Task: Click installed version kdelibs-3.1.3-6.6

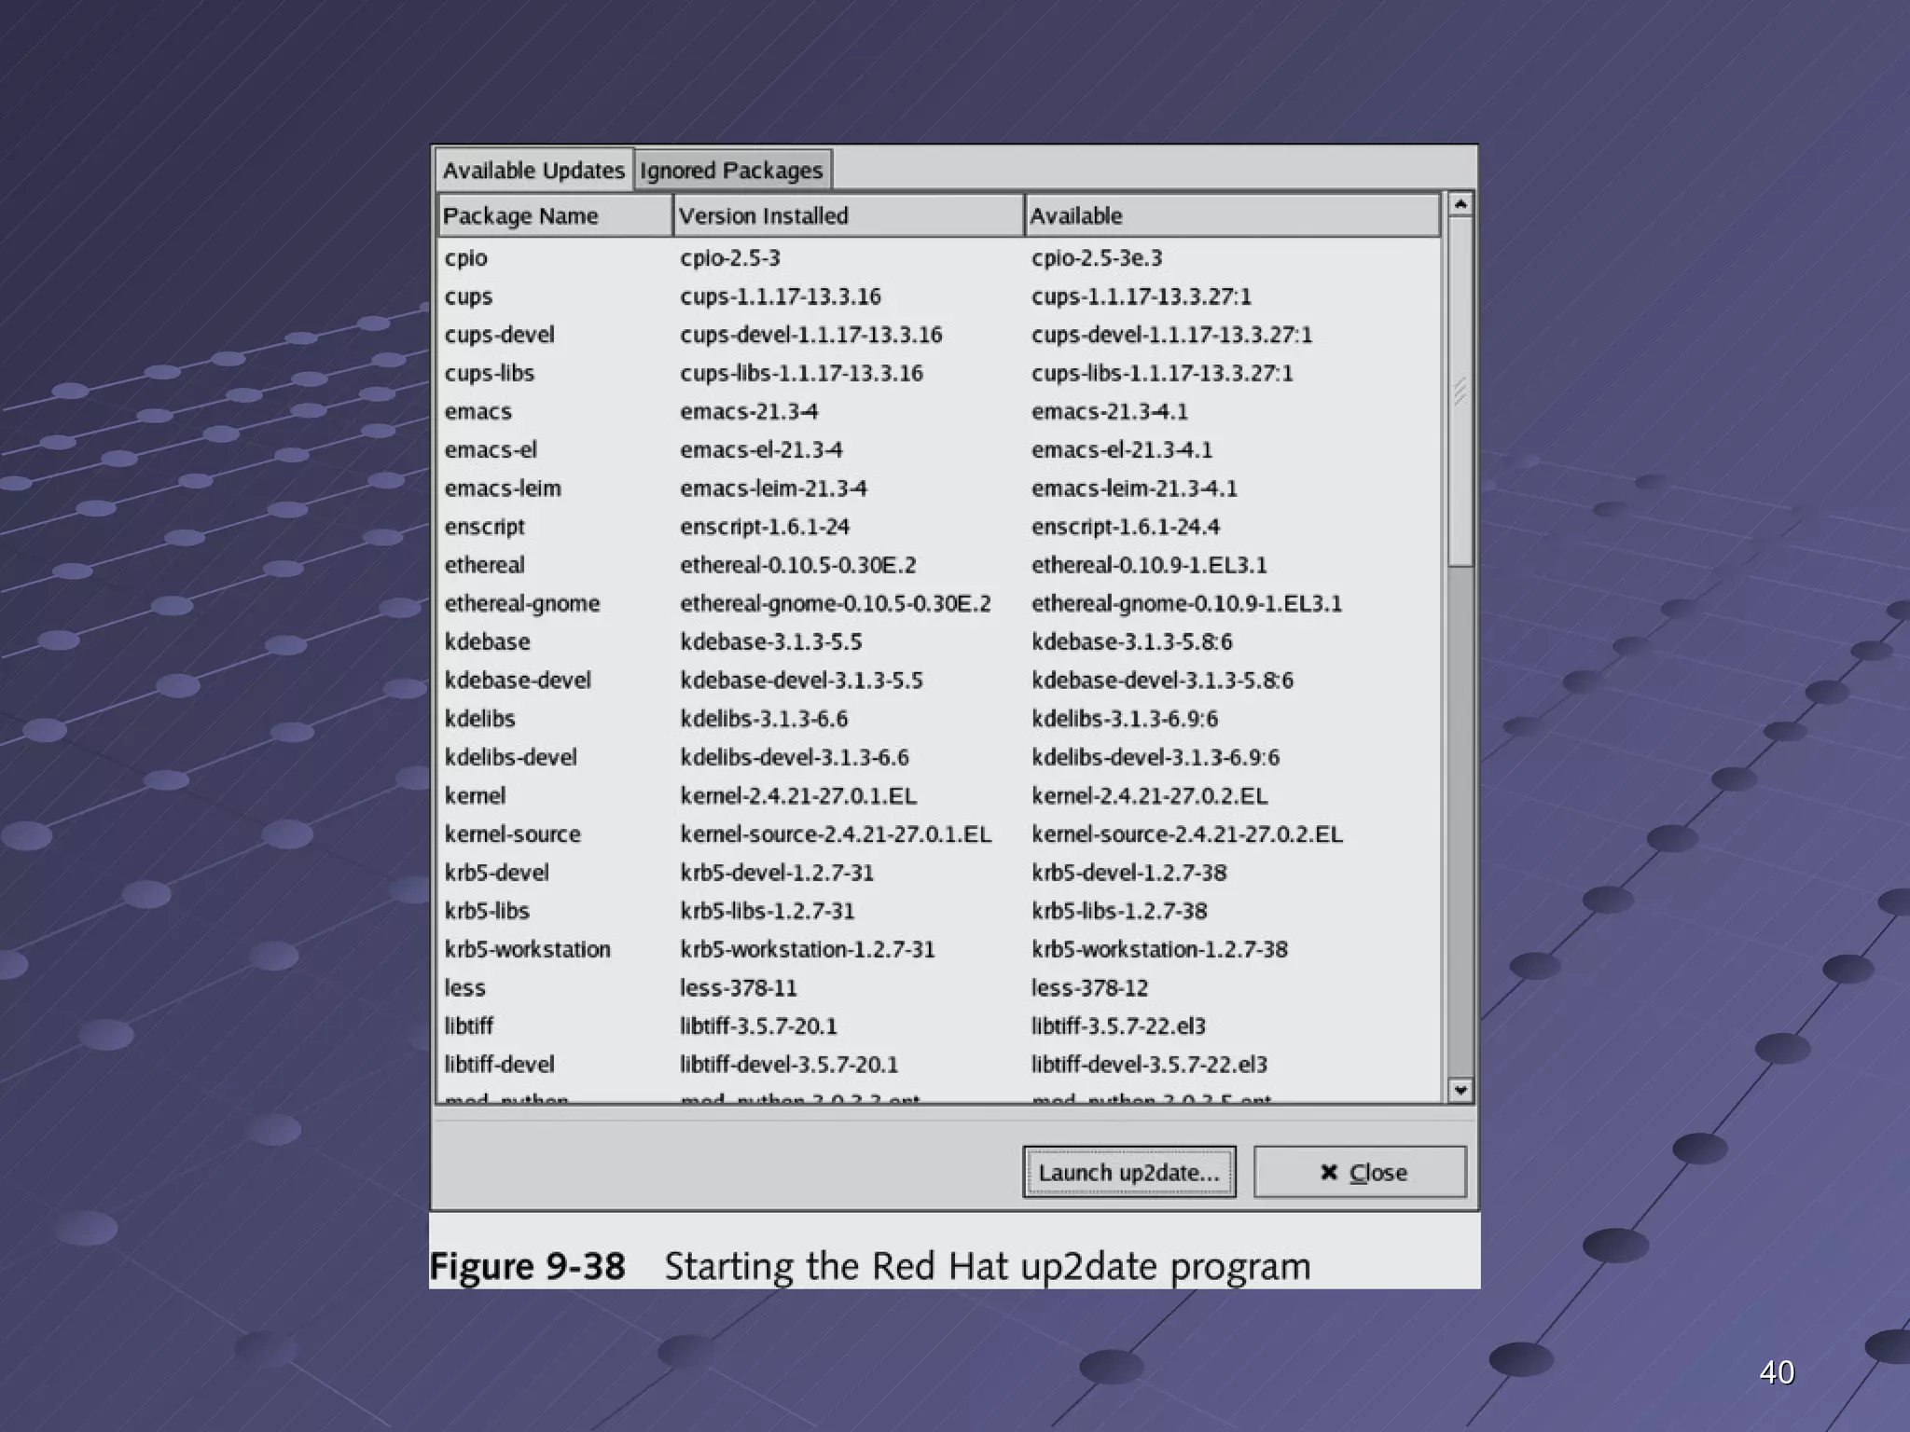Action: tap(764, 719)
